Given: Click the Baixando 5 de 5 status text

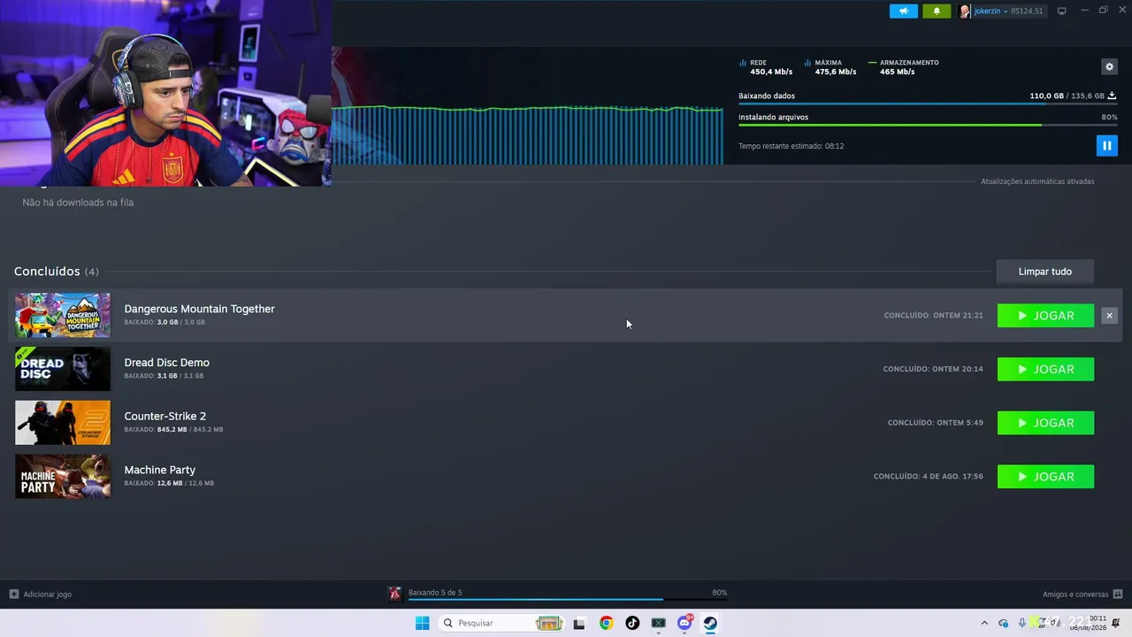Looking at the screenshot, I should [x=435, y=593].
